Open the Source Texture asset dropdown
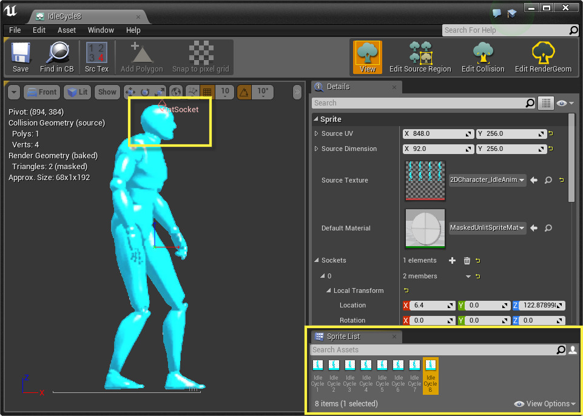The image size is (583, 416). click(x=487, y=180)
